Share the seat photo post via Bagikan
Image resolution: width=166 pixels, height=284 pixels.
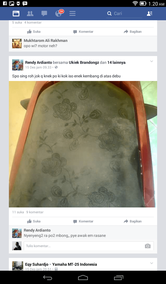tap(133, 221)
